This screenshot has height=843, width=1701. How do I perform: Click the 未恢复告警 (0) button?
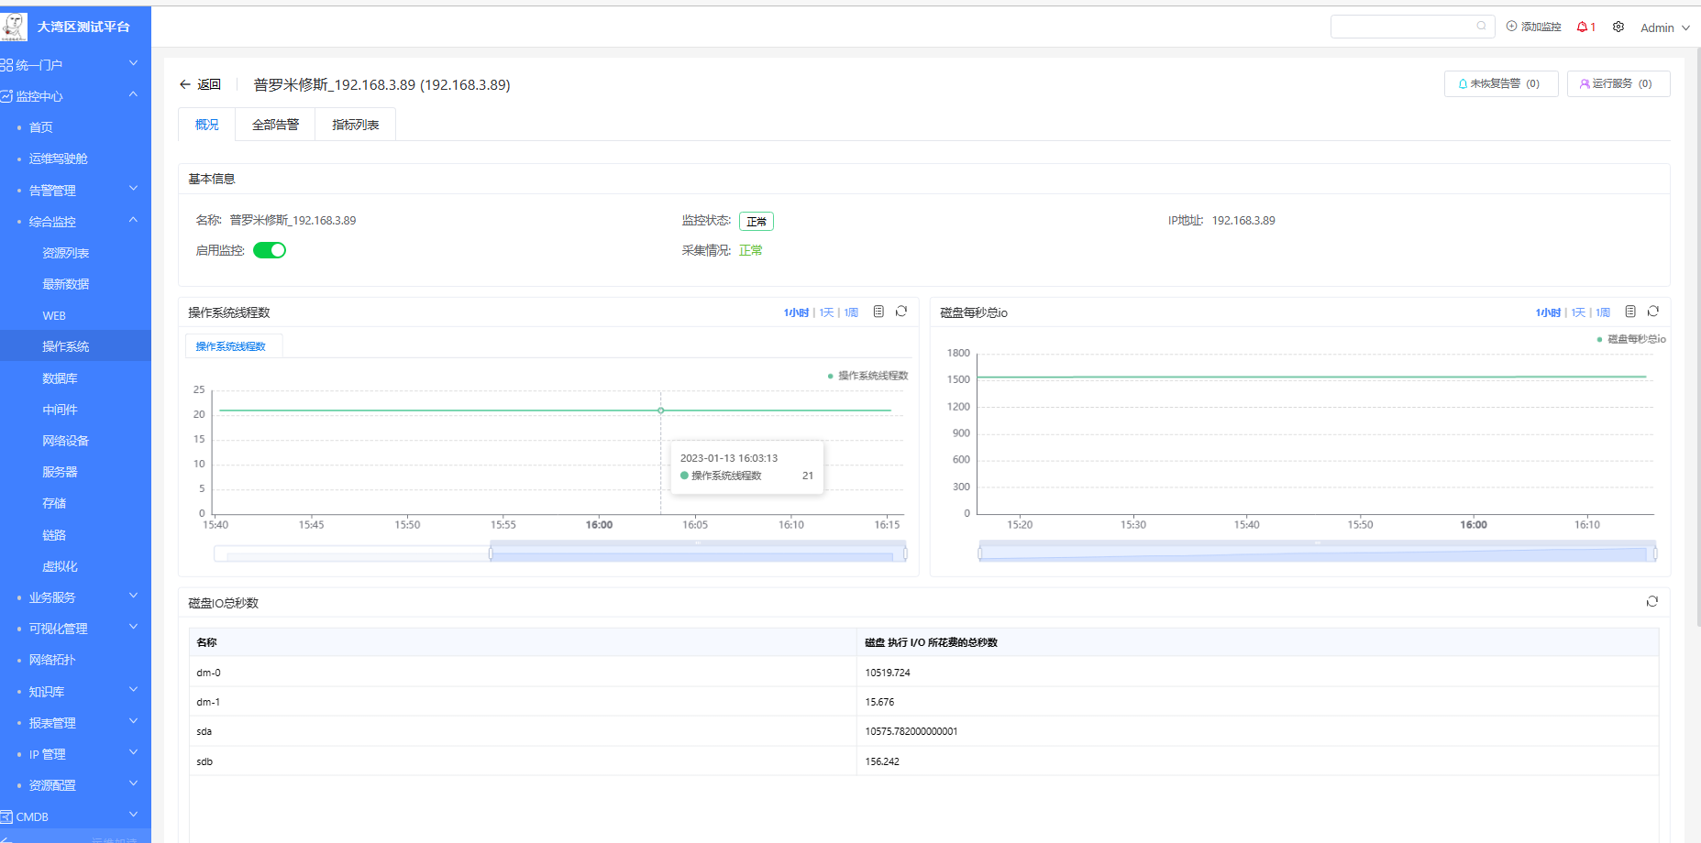1501,83
